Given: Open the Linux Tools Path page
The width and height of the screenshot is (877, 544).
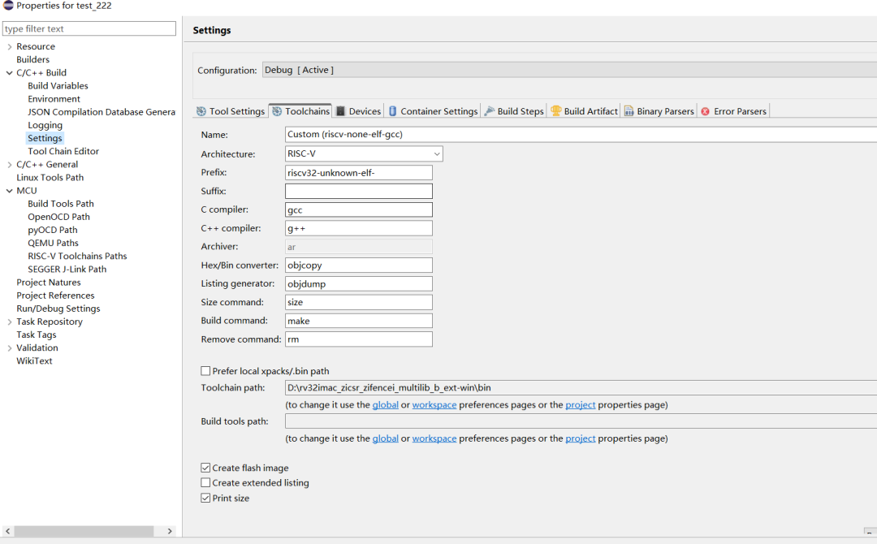Looking at the screenshot, I should pos(50,177).
